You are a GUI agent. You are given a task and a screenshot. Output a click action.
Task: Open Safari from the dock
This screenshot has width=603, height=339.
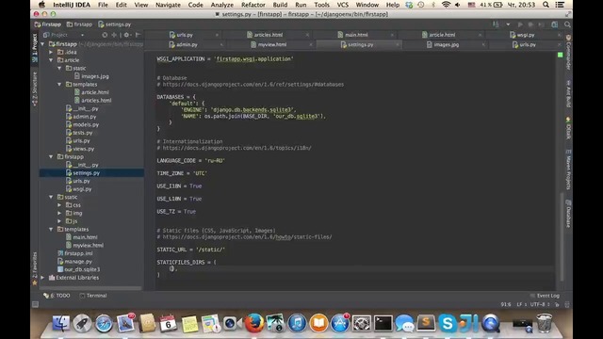pos(104,323)
